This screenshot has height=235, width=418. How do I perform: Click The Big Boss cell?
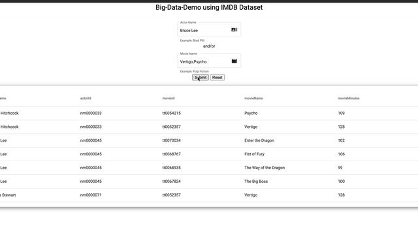256,181
